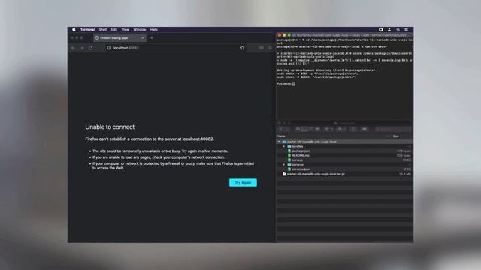The image size is (481, 270).
Task: Select the bundles folder row
Action: click(x=344, y=147)
